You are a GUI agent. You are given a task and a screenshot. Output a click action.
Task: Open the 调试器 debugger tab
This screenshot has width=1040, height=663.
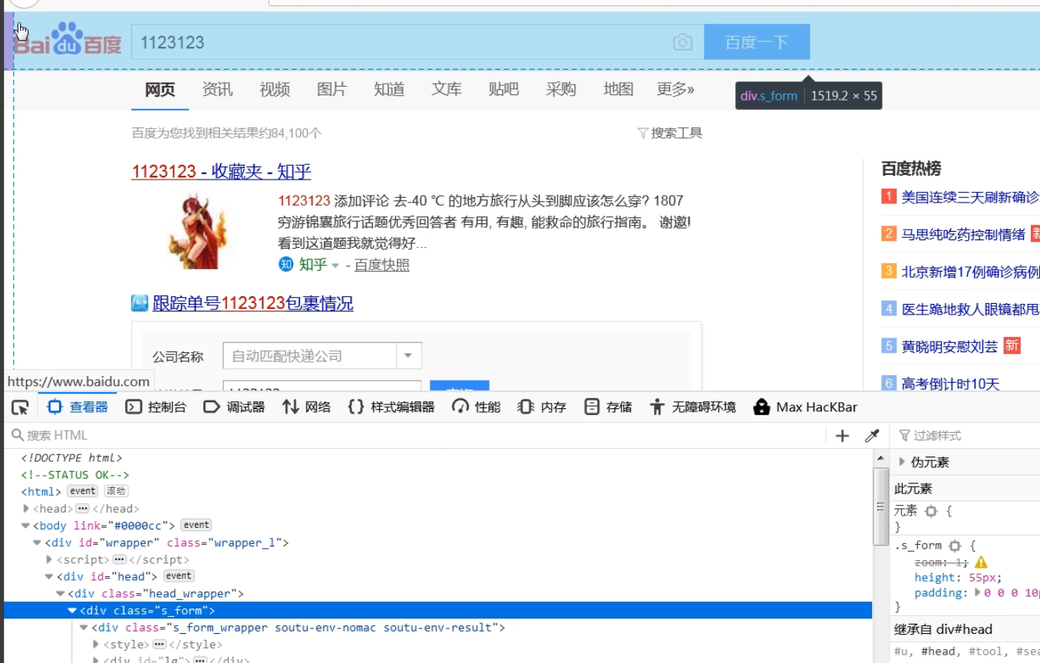tap(235, 407)
